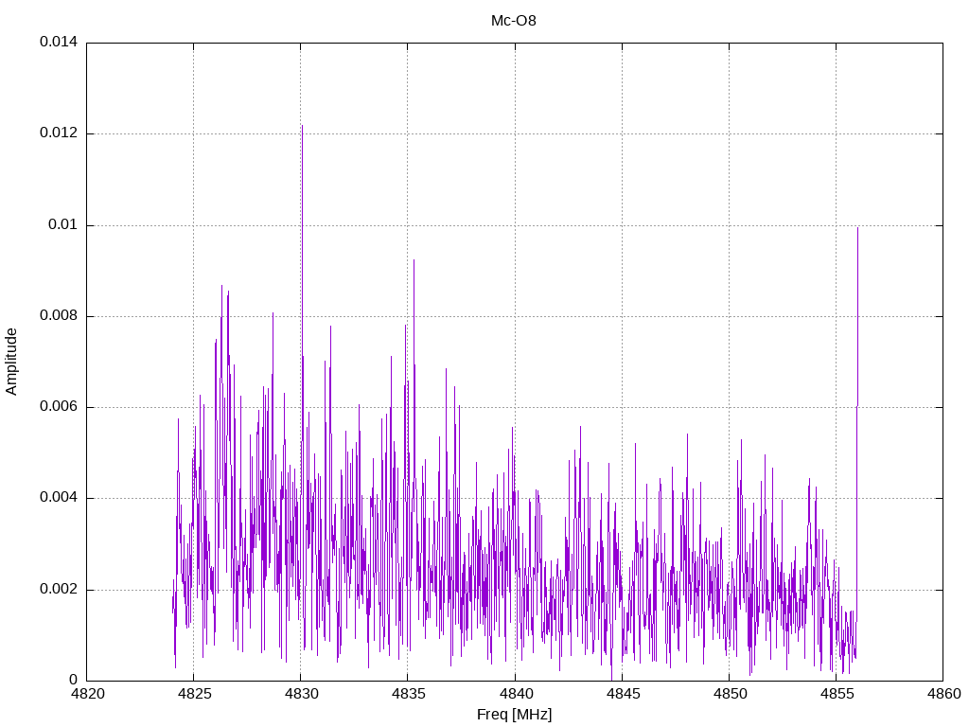Click the 4845 x-axis tick label
The image size is (969, 727).
pos(623,694)
